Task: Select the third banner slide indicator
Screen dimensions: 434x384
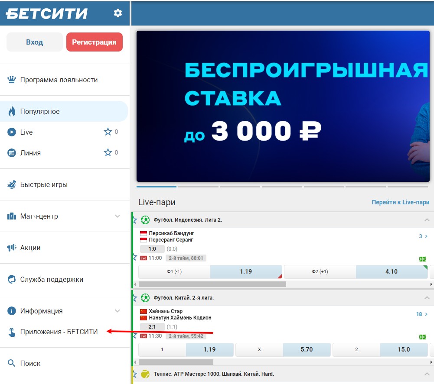Action: (240, 187)
